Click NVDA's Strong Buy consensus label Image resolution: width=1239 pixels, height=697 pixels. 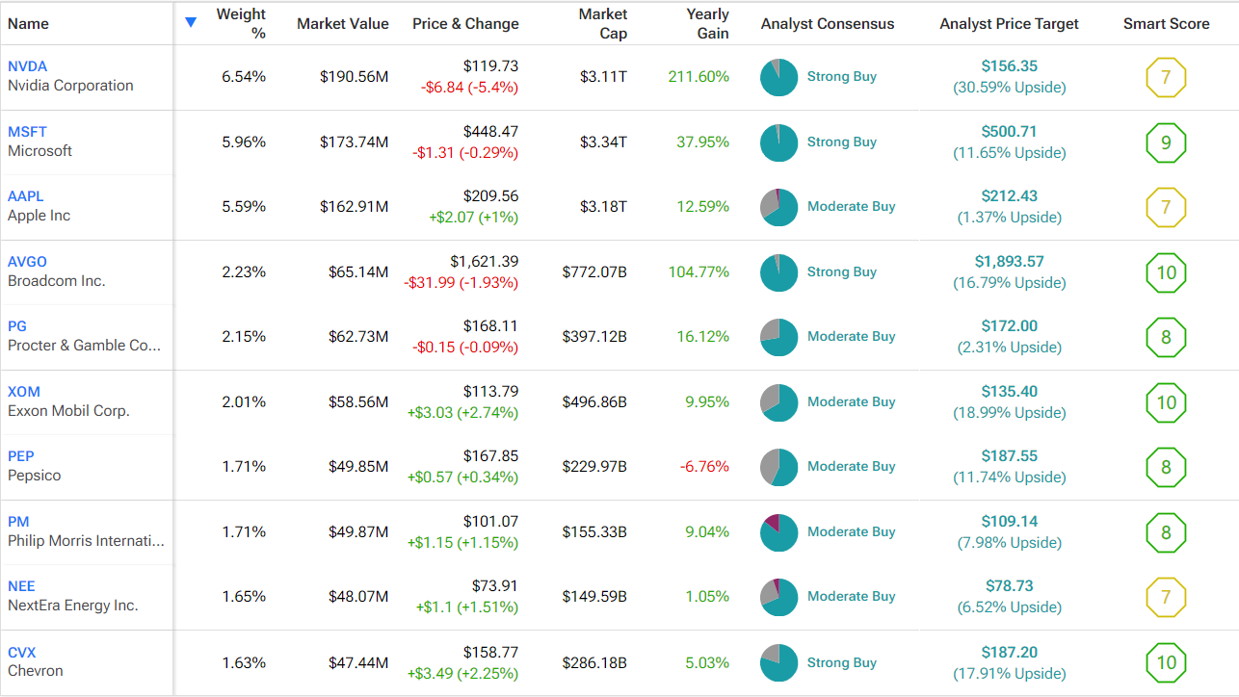[x=842, y=77]
